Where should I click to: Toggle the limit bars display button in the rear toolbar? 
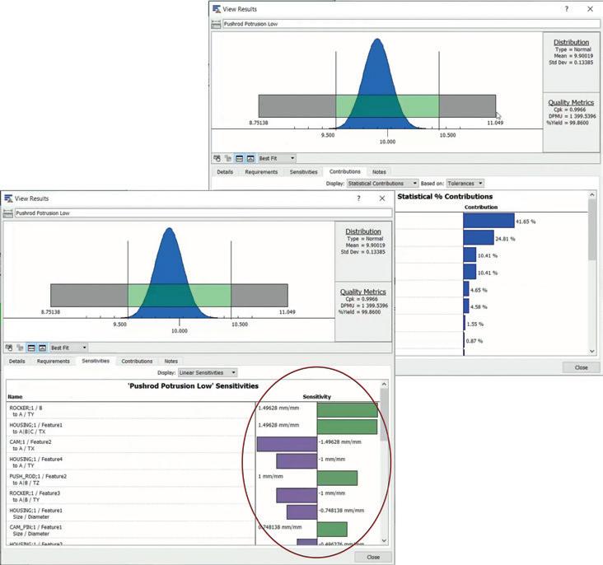pyautogui.click(x=239, y=158)
